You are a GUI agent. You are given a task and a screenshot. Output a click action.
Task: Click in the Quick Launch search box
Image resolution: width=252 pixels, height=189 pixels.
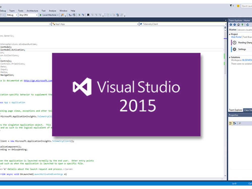pyautogui.click(x=246, y=6)
